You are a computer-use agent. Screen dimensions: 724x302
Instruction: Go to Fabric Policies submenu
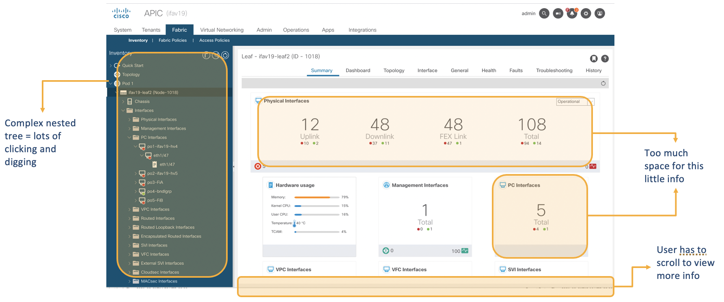coord(172,40)
